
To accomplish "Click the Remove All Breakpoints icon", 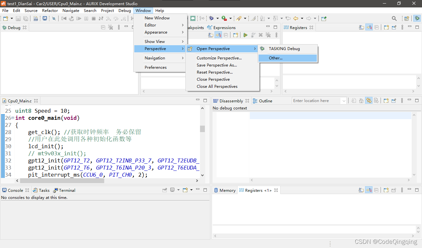I will point(268,35).
